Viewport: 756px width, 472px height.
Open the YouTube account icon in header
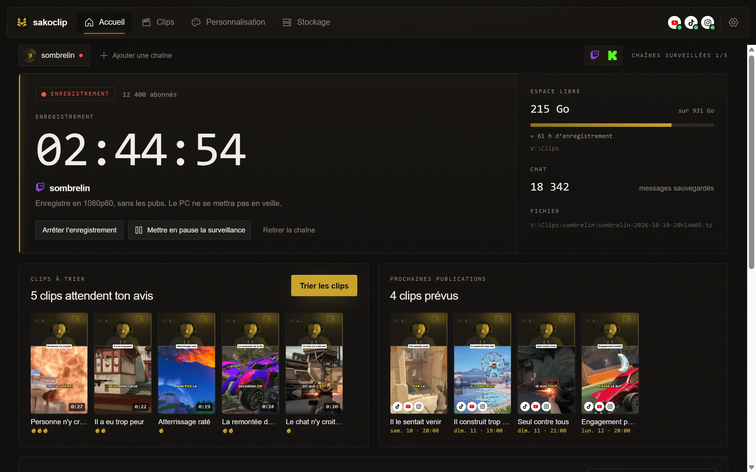(x=674, y=22)
